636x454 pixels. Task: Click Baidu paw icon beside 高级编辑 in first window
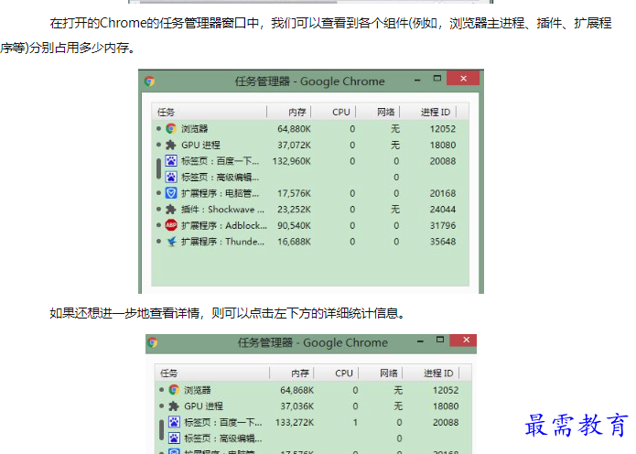pyautogui.click(x=171, y=178)
